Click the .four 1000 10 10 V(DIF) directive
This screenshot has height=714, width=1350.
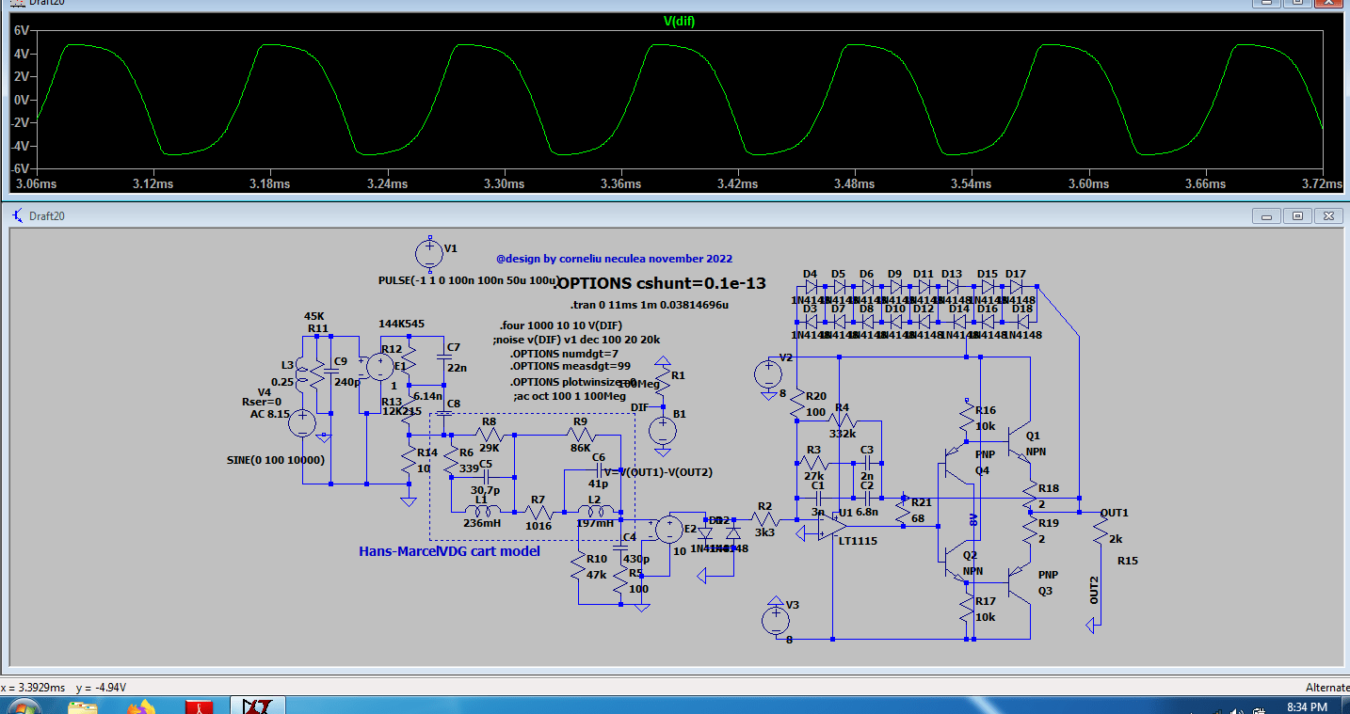tap(561, 325)
